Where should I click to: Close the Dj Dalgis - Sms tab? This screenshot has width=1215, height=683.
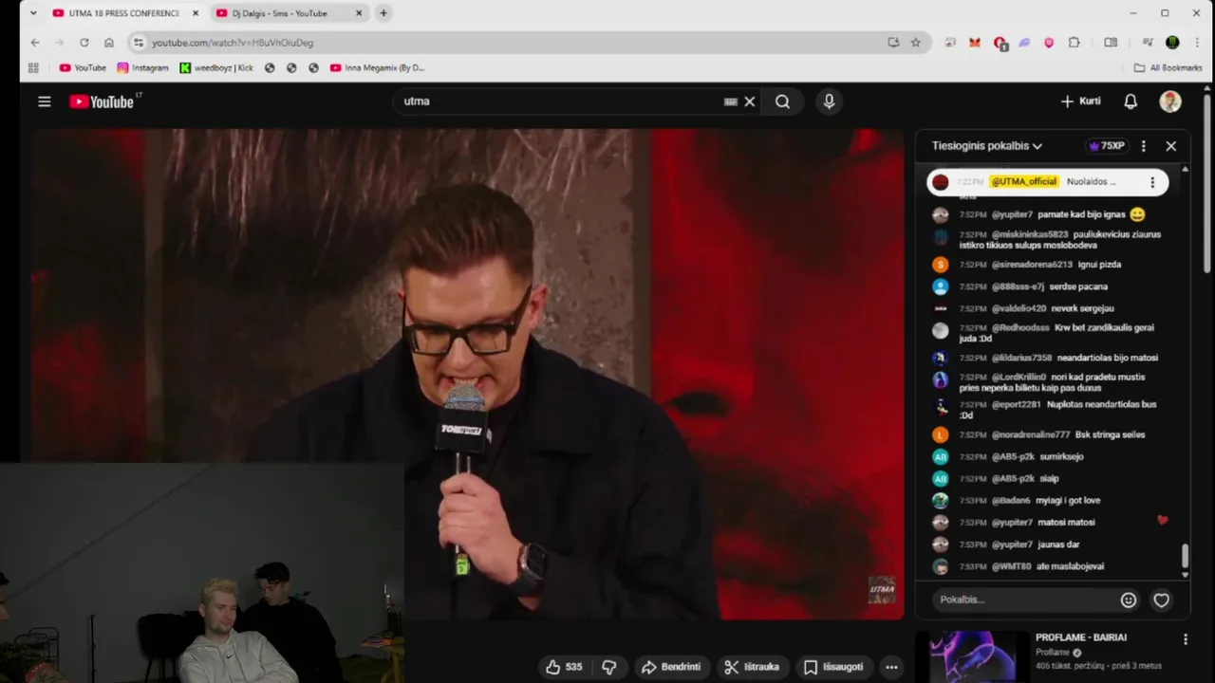pyautogui.click(x=359, y=13)
